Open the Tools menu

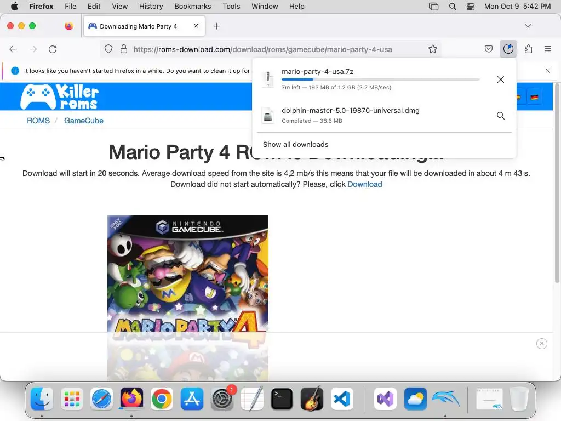[x=231, y=7]
